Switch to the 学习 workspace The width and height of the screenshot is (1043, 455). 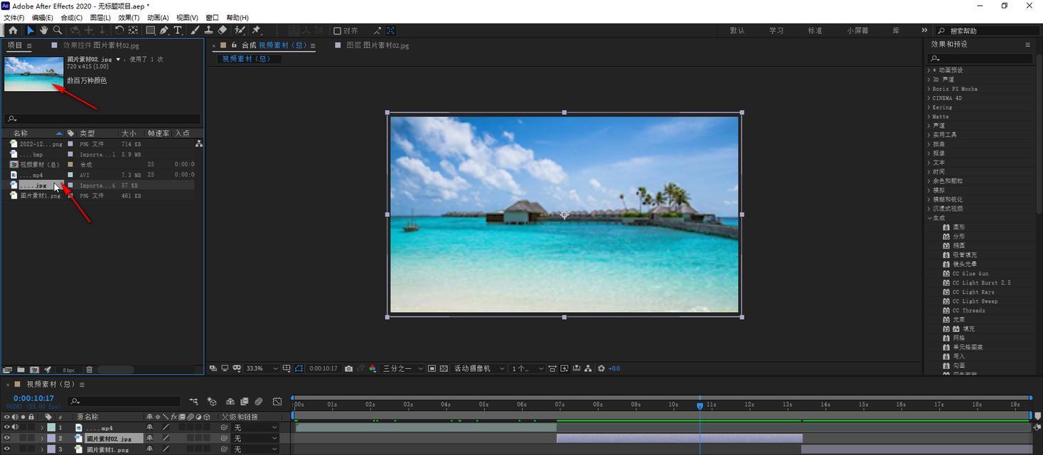point(776,31)
